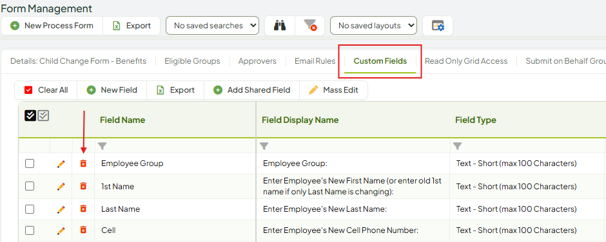Clear filters with the funnel icon
Image resolution: width=606 pixels, height=242 pixels.
[310, 26]
